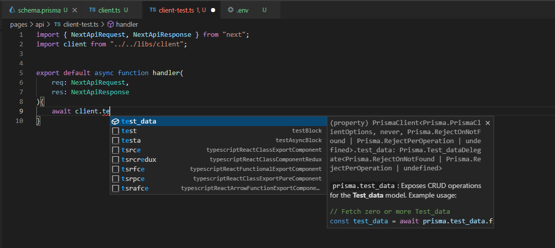This screenshot has height=248, width=555.
Task: Click the .env gear icon
Action: coord(231,10)
